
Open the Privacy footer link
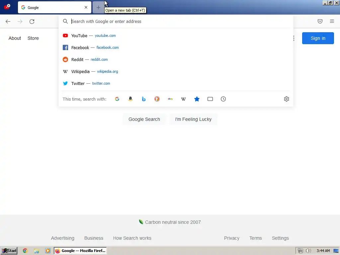pos(231,238)
